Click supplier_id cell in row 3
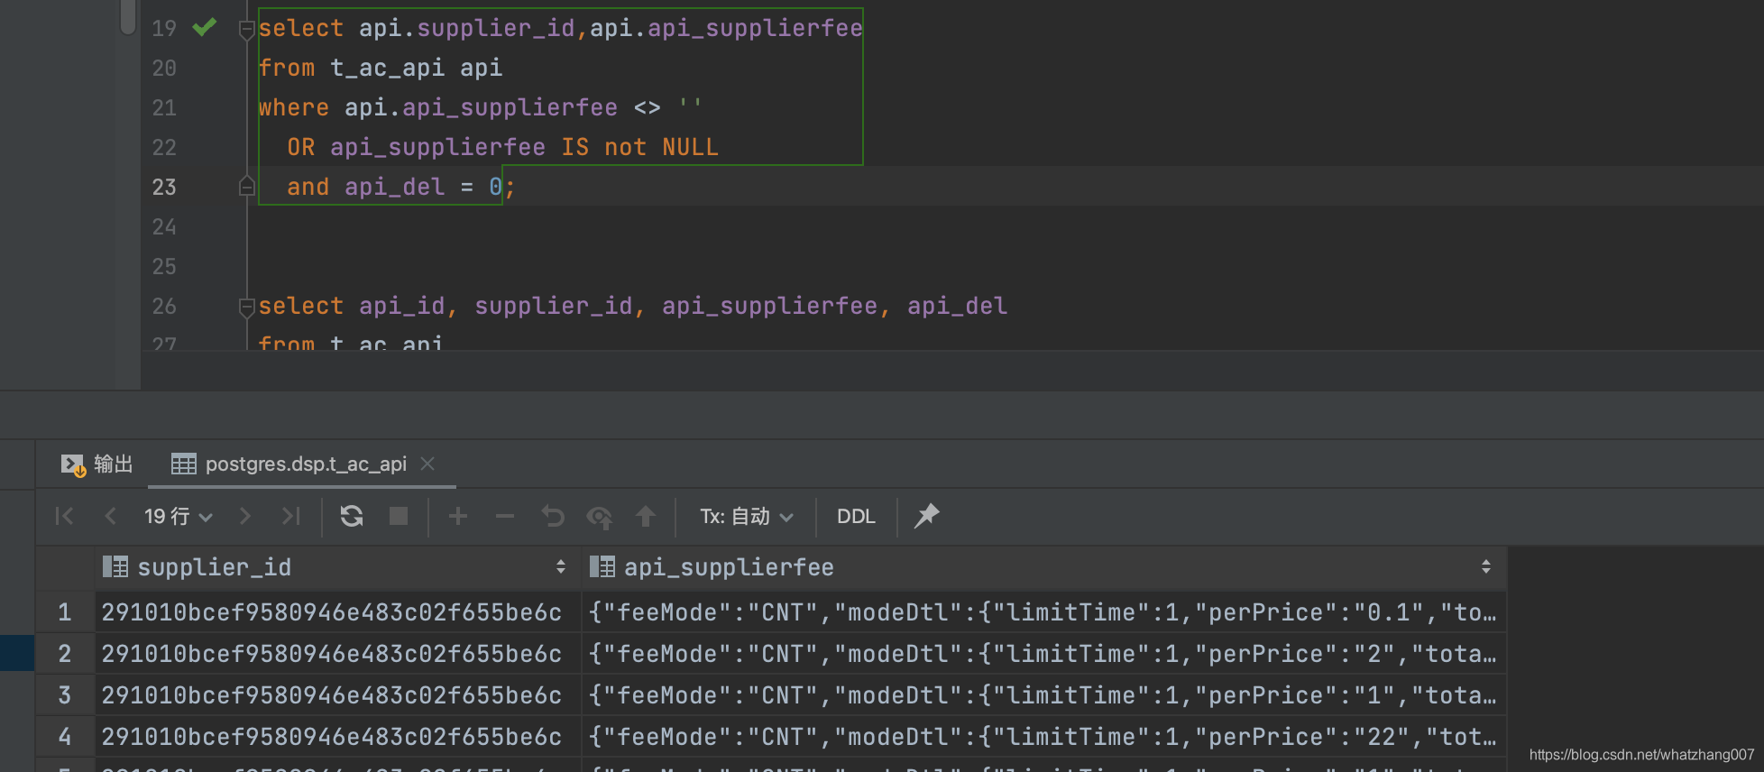Viewport: 1764px width, 772px height. [x=337, y=695]
